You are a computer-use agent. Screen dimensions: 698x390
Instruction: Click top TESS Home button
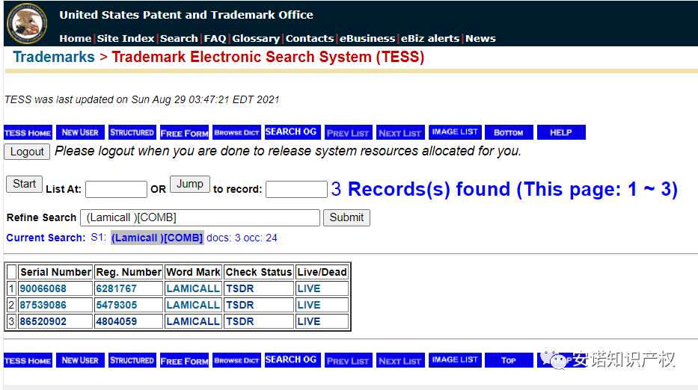(28, 132)
